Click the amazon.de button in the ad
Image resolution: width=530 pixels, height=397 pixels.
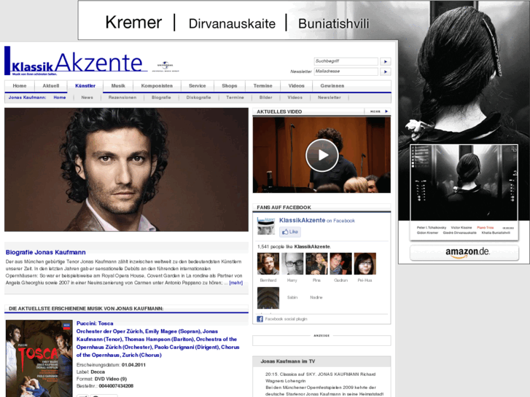(464, 252)
